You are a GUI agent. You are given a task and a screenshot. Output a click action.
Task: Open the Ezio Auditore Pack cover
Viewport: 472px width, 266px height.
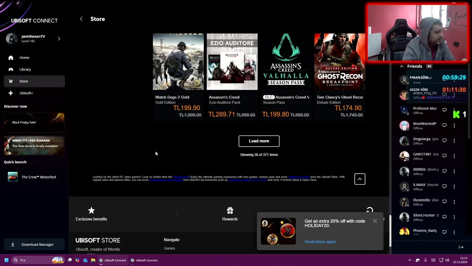232,62
